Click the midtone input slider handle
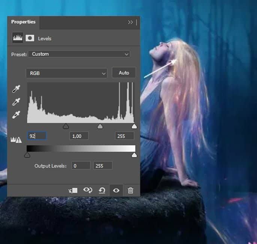This screenshot has height=244, width=257. point(100,126)
